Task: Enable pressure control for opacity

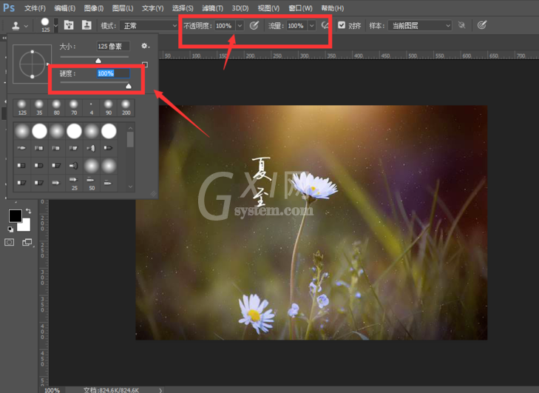Action: (x=254, y=25)
